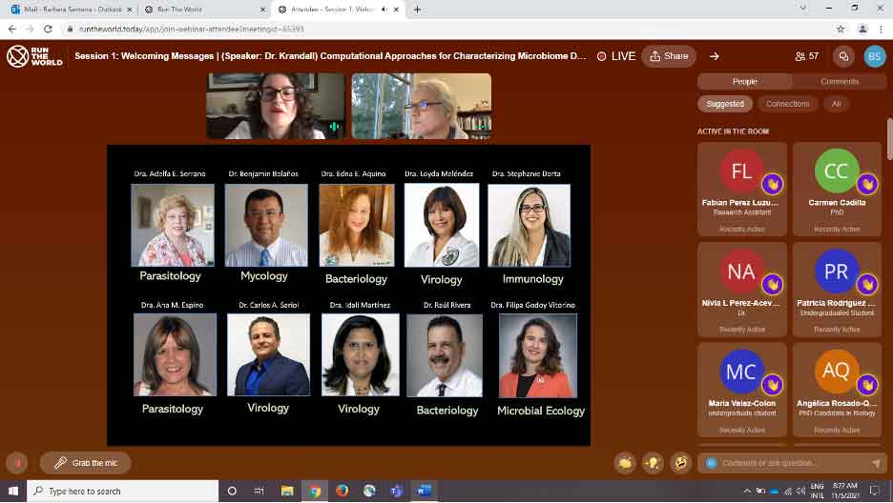The image size is (893, 503).
Task: Click the send arrow in comment box
Action: (876, 463)
